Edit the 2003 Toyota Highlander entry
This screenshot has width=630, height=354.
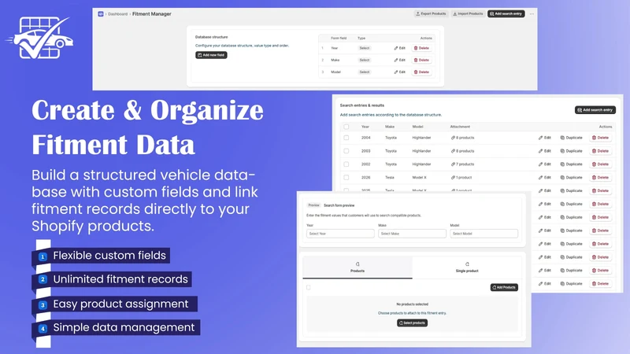(x=545, y=151)
